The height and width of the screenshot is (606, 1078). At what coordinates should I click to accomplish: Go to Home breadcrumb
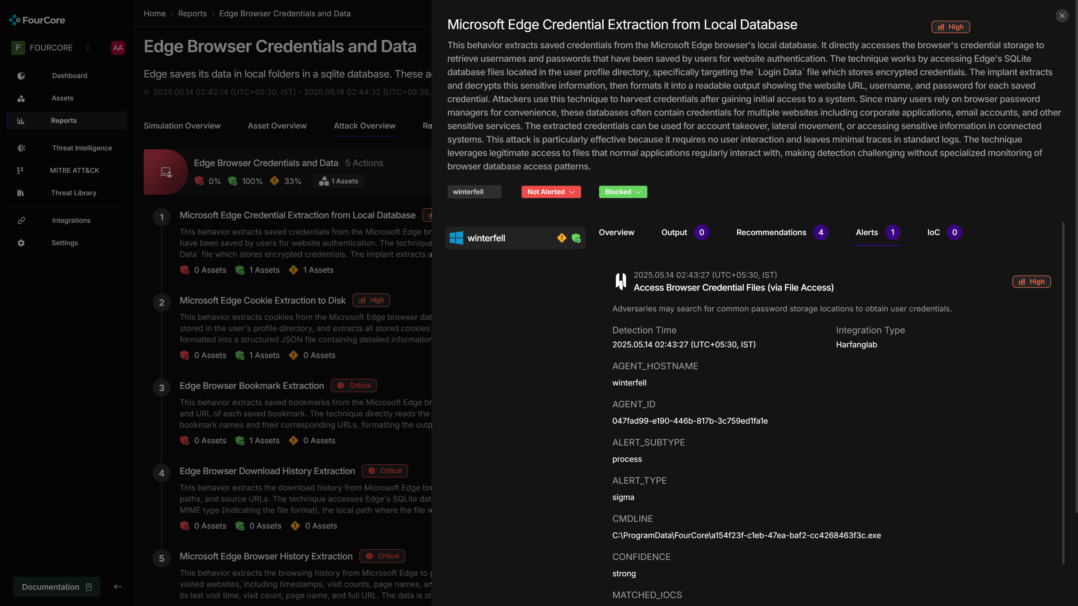[x=154, y=13]
